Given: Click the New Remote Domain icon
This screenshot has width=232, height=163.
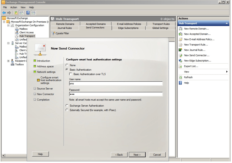Looking at the screenshot, I should [x=181, y=29].
